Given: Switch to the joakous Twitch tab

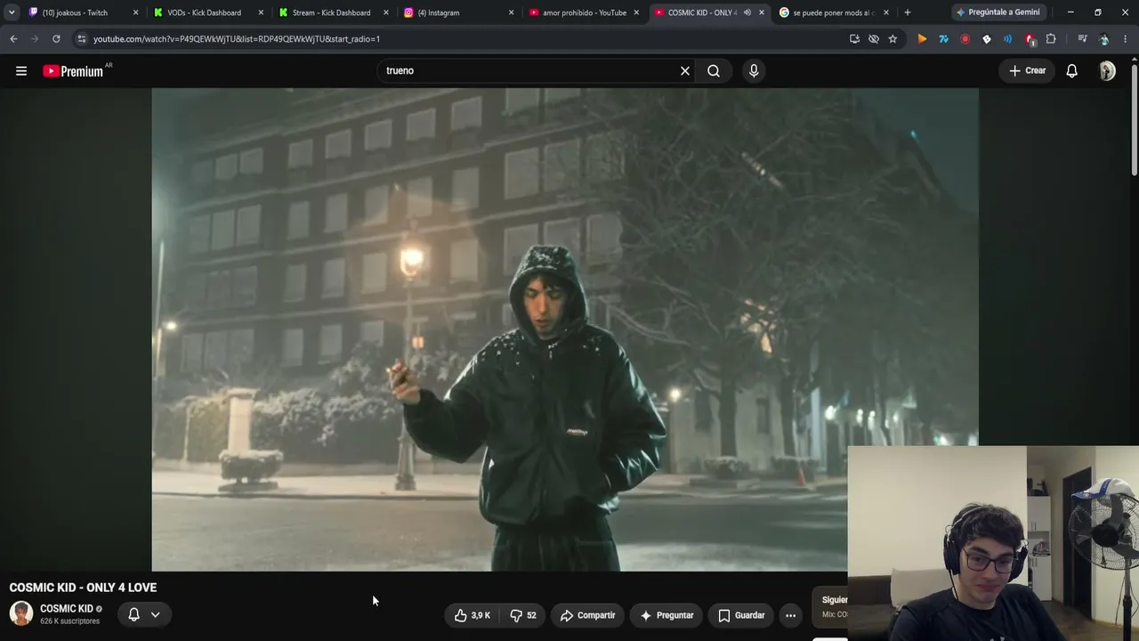Looking at the screenshot, I should [x=76, y=12].
